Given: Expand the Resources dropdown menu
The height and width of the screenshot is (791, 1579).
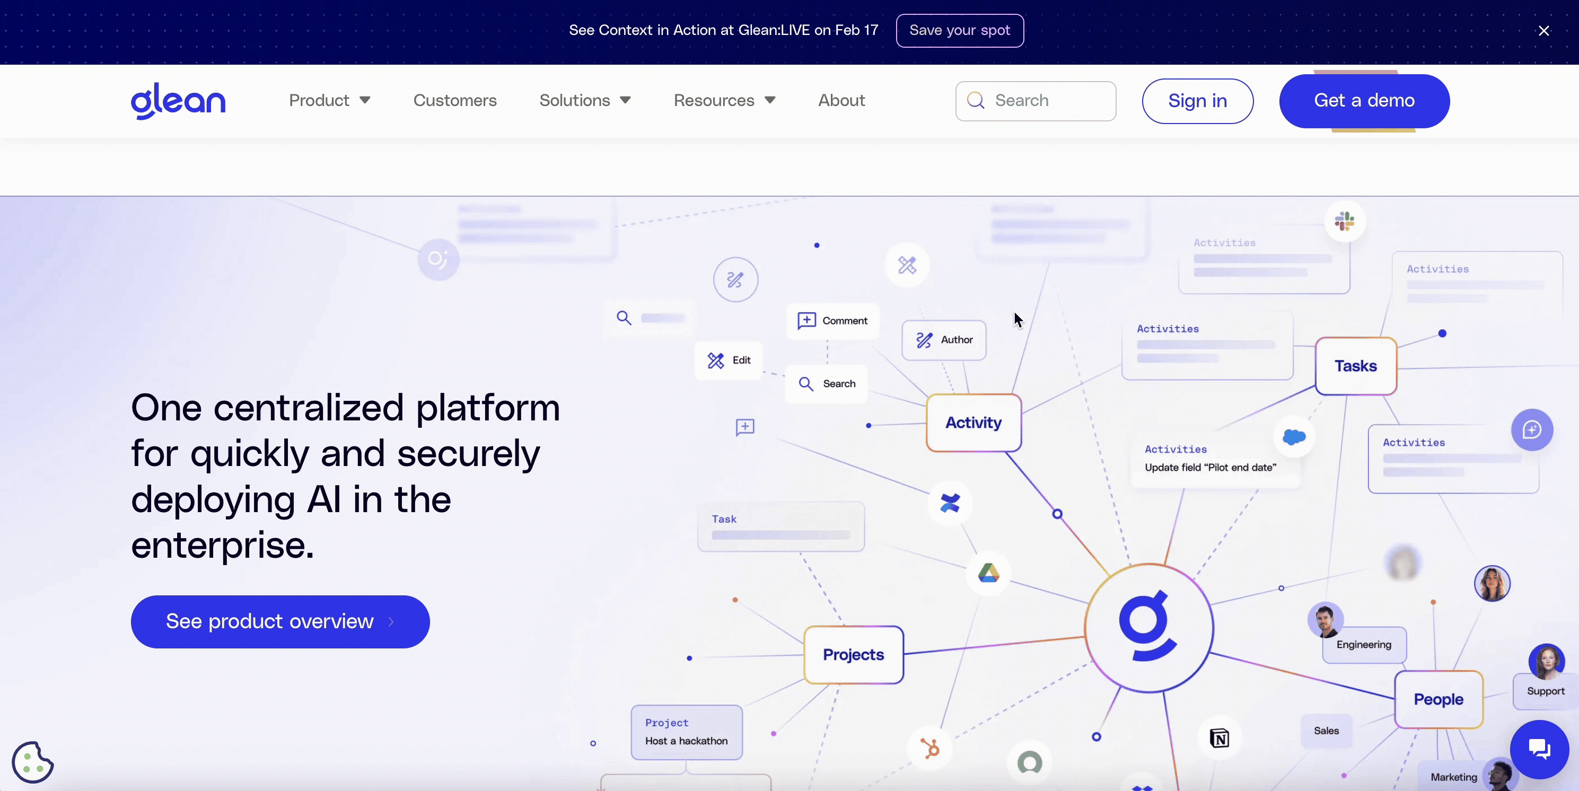Looking at the screenshot, I should tap(724, 101).
